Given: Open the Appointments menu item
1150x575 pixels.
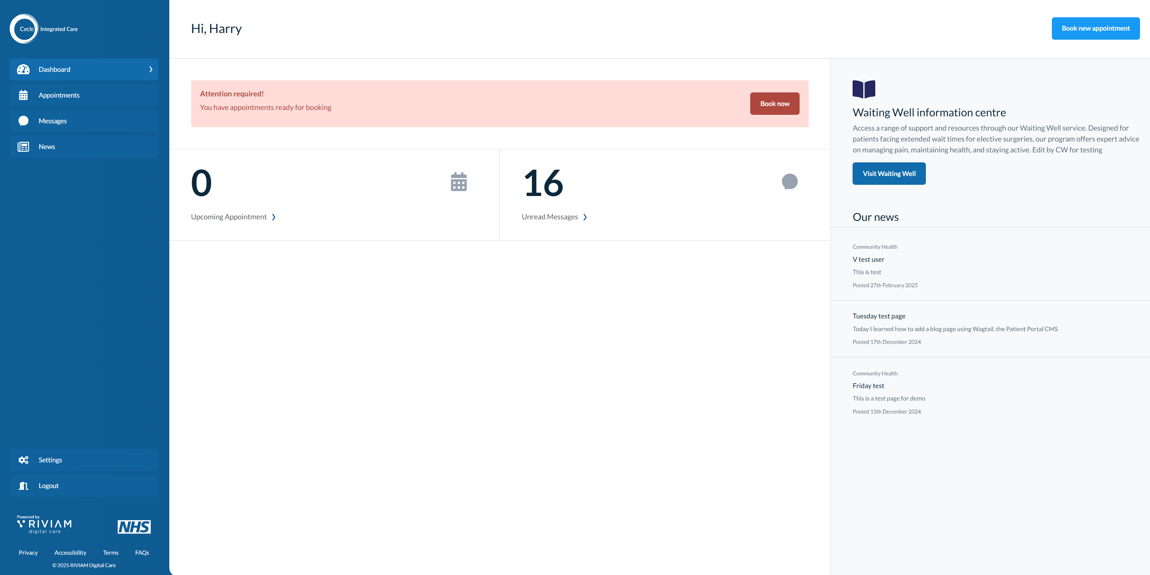Looking at the screenshot, I should (x=59, y=95).
